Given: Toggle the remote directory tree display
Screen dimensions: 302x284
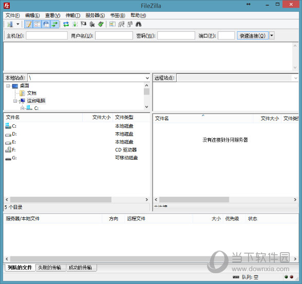Looking at the screenshot, I should 46,24.
